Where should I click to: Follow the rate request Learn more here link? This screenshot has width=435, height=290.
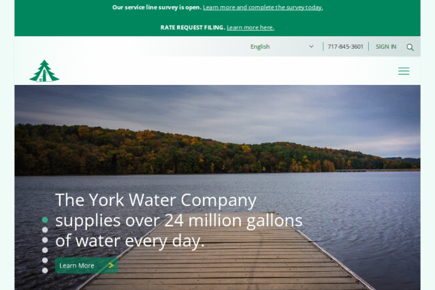tap(250, 28)
